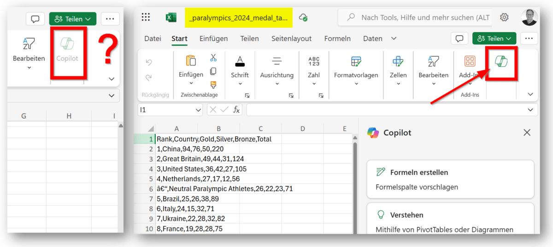
Task: Open settings with the gear icon
Action: coord(504,17)
